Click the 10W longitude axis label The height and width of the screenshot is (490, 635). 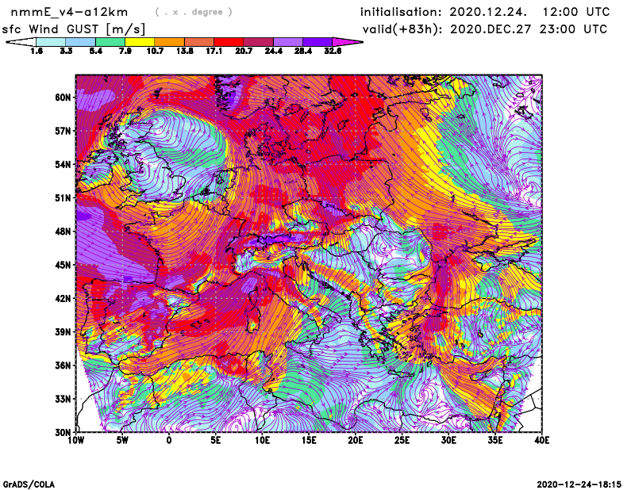(x=75, y=439)
